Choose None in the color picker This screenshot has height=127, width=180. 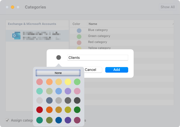click(58, 73)
